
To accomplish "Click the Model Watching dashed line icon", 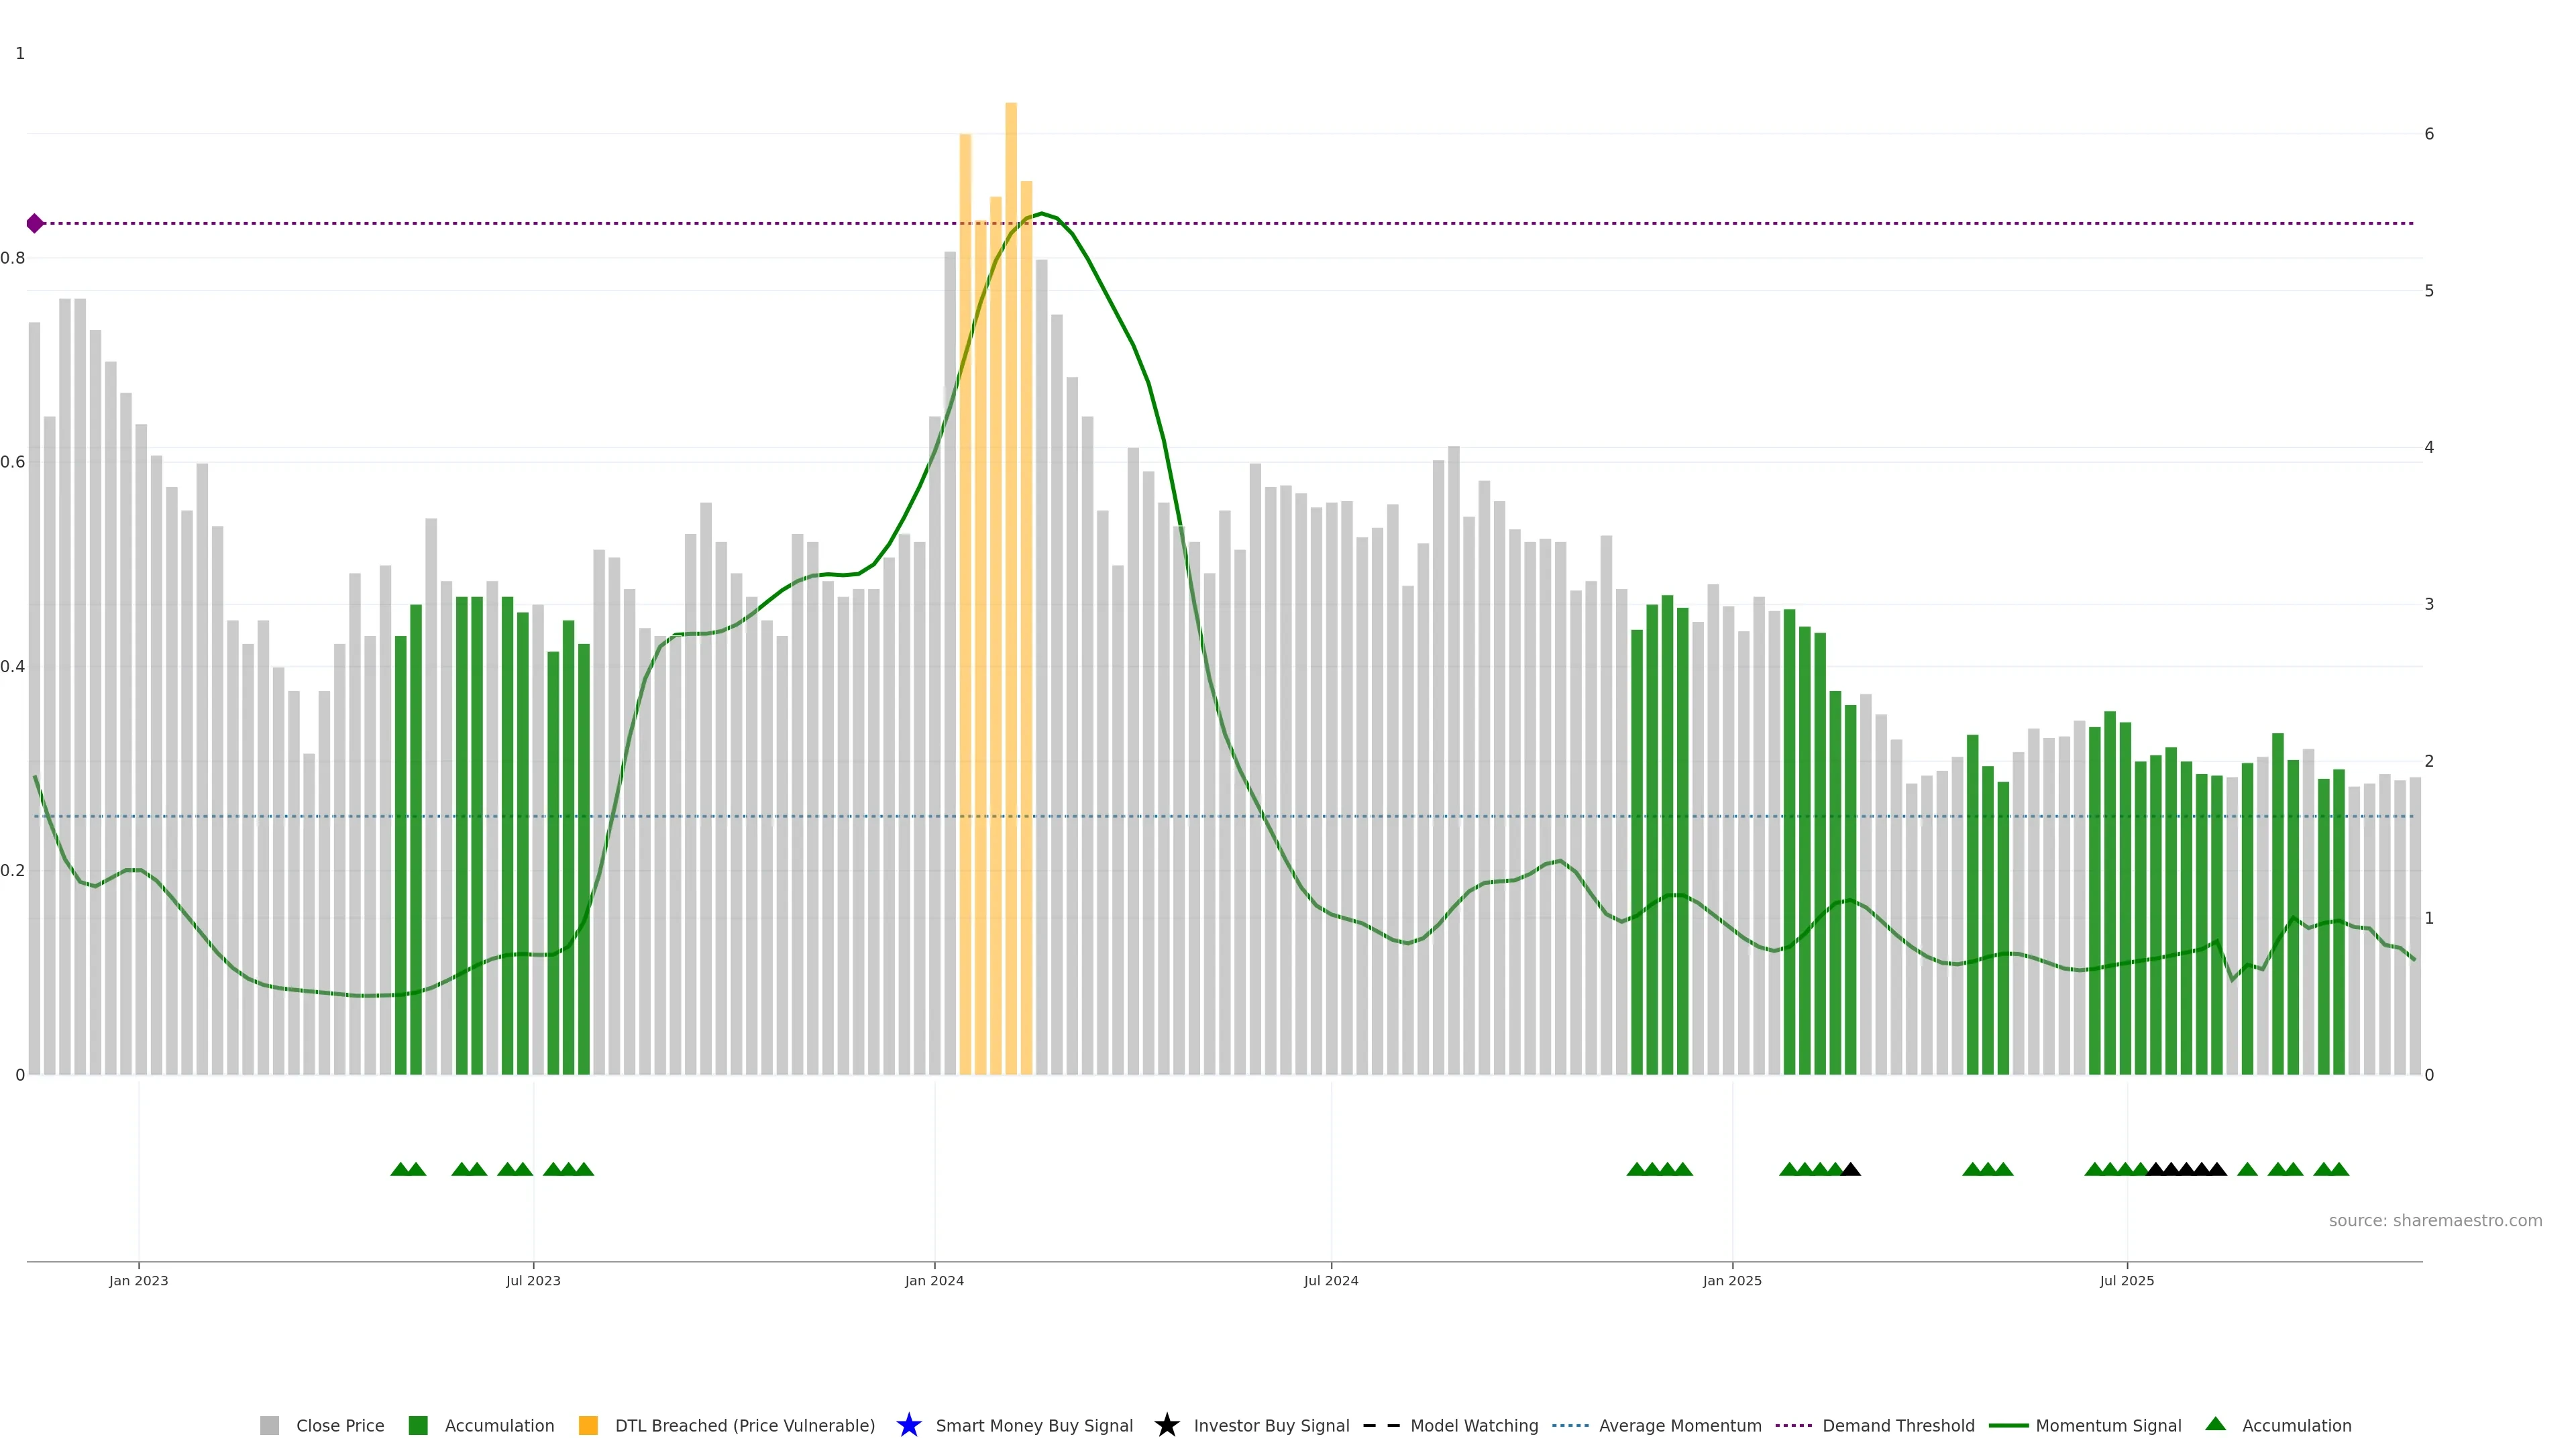I will [1381, 1425].
